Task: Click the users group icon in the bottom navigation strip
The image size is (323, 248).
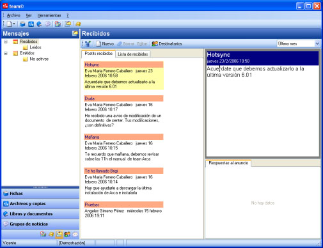Action: click(67, 235)
